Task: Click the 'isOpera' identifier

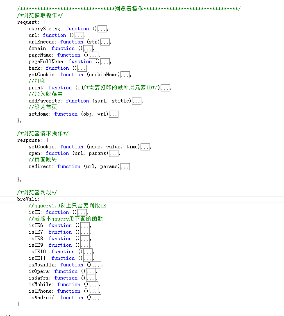Action: pyautogui.click(x=39, y=271)
